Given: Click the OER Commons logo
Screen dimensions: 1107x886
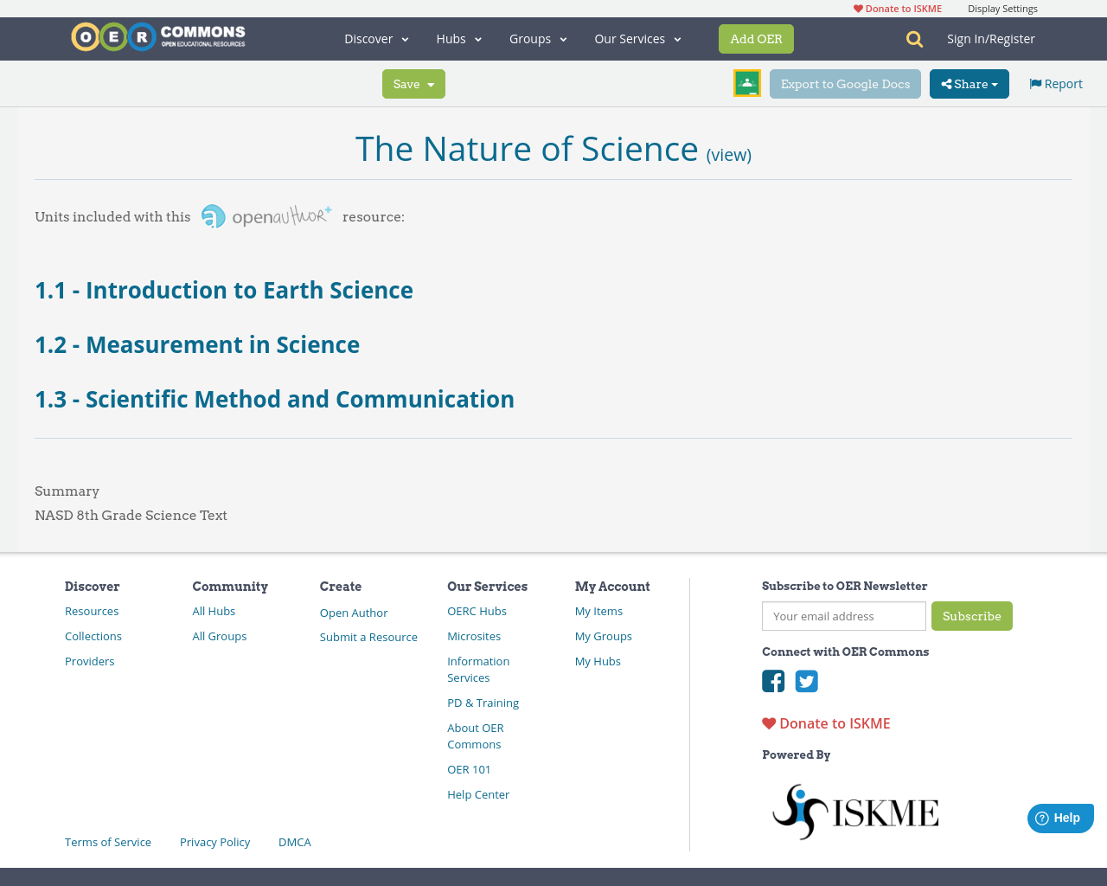Looking at the screenshot, I should 157,35.
